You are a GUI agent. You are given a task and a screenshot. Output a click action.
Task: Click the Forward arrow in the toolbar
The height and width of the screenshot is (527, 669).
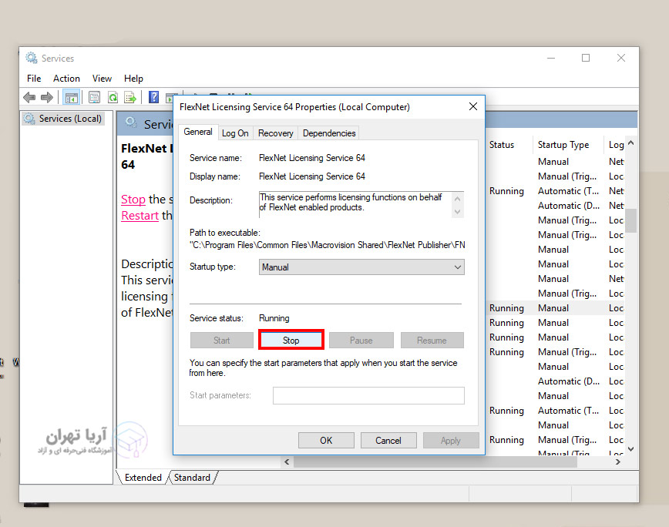tap(47, 97)
